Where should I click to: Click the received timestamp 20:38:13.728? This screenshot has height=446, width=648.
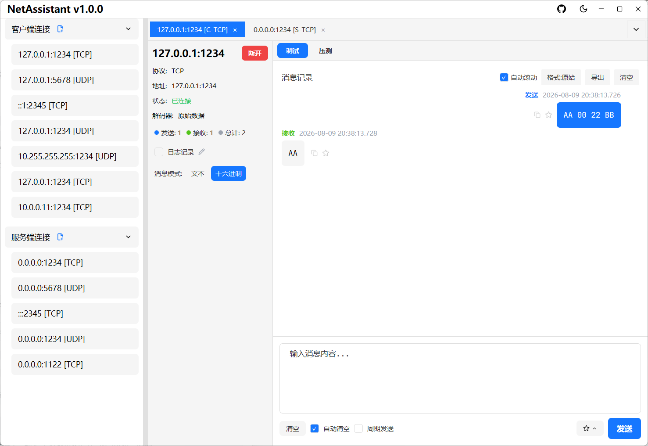[x=338, y=133]
